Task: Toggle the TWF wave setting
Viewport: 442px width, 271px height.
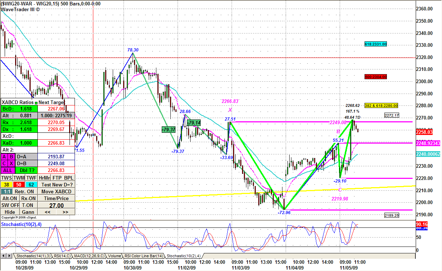Action: [31, 178]
